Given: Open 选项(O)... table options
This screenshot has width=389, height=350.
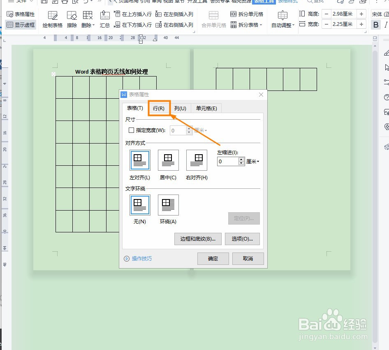Looking at the screenshot, I should (242, 239).
